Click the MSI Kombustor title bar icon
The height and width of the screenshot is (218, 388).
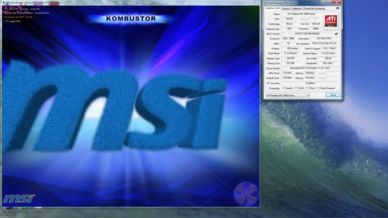tap(3, 3)
